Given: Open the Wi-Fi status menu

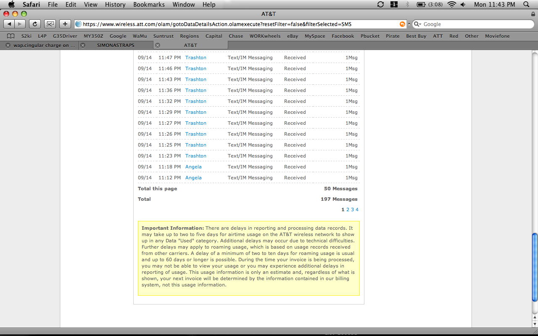Looking at the screenshot, I should point(452,5).
